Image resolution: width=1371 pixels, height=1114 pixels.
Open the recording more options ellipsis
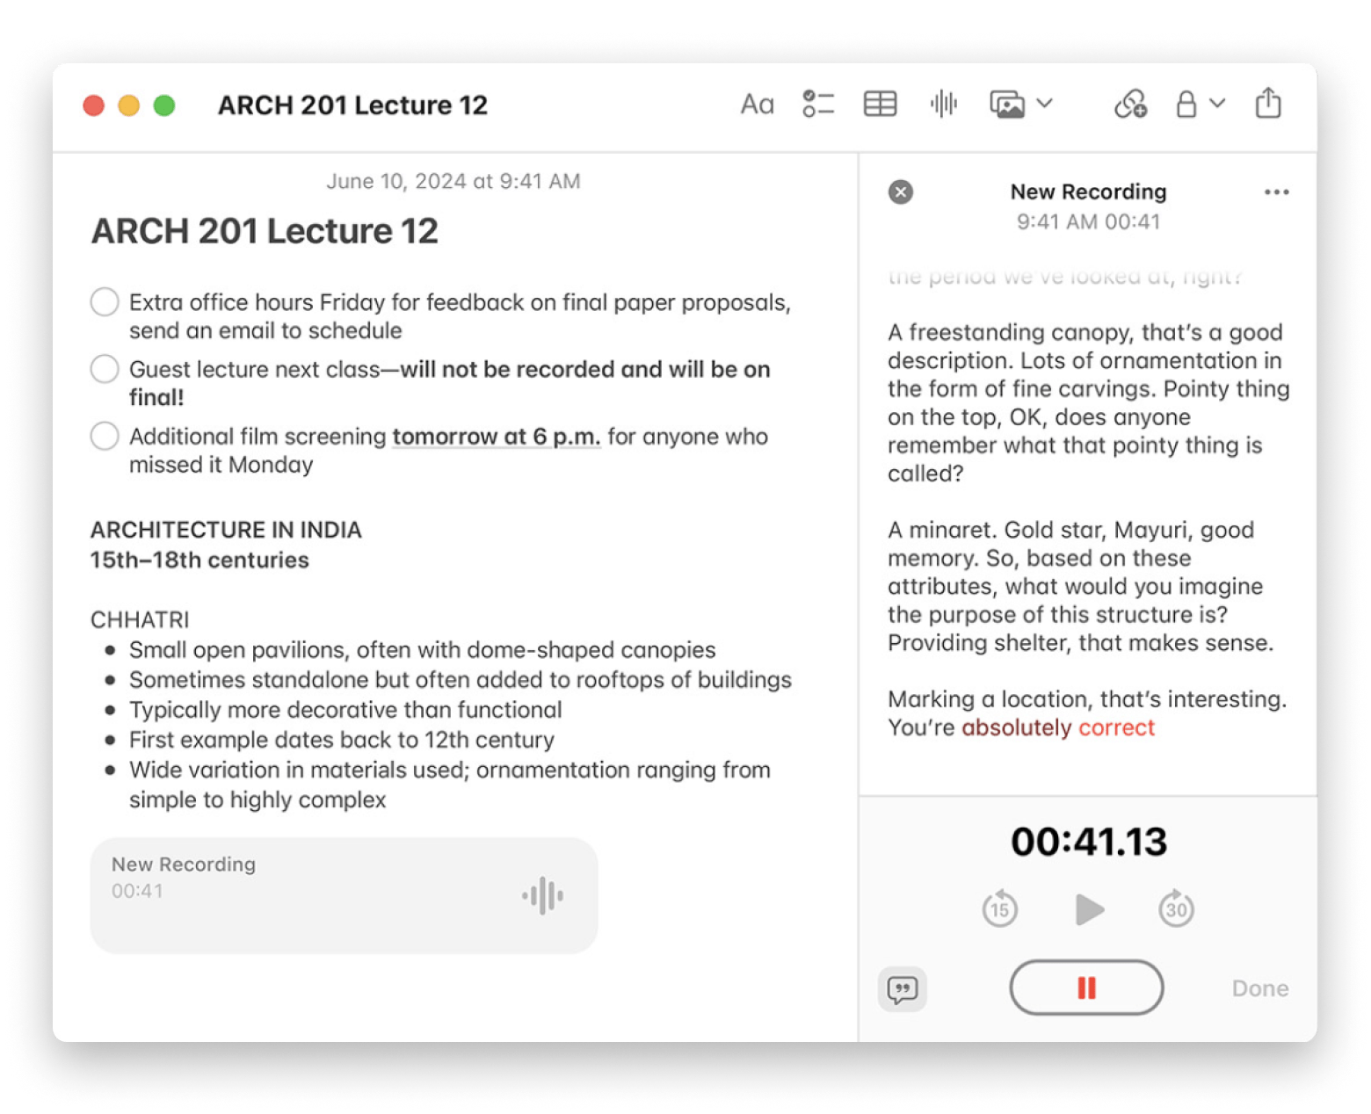pyautogui.click(x=1276, y=192)
